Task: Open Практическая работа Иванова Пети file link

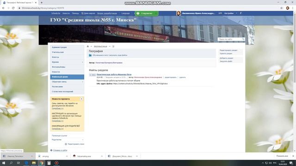Action: coord(114,75)
